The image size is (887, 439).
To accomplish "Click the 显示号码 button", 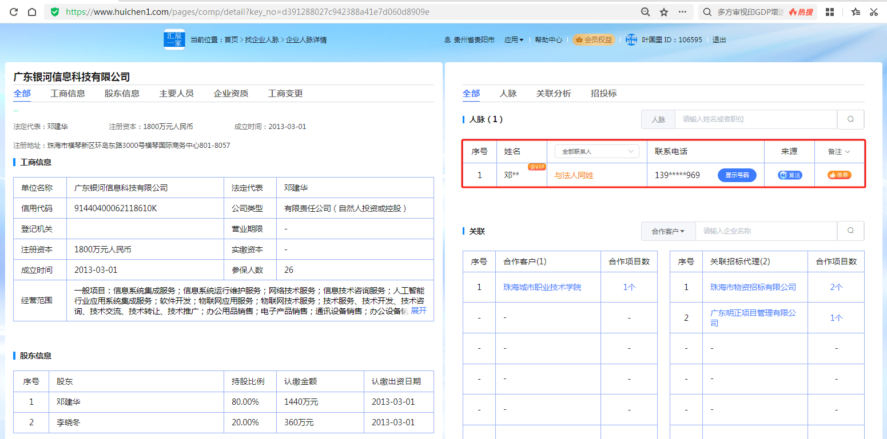I will tap(737, 175).
